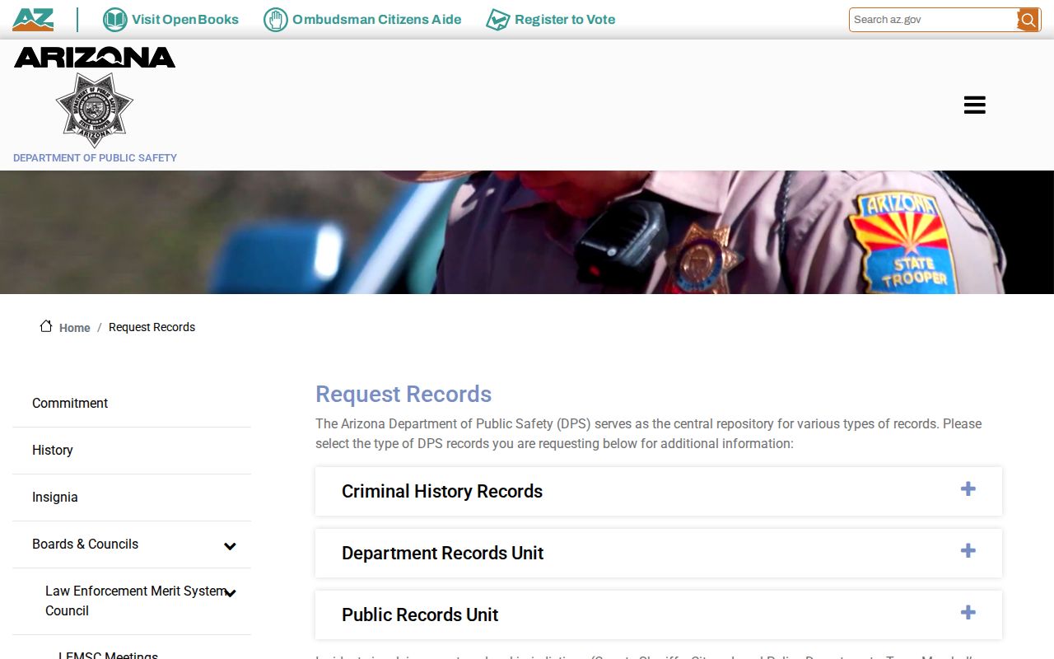The width and height of the screenshot is (1054, 659).
Task: Click the ARIZONA wordmark logo
Action: point(95,57)
